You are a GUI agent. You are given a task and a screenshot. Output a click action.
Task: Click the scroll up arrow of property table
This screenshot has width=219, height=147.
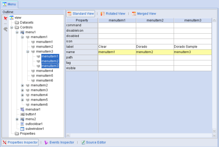(214, 20)
